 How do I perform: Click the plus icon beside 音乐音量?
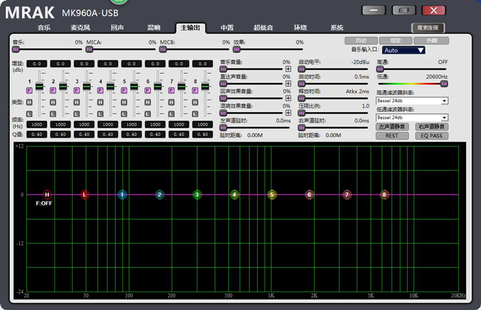(288, 69)
